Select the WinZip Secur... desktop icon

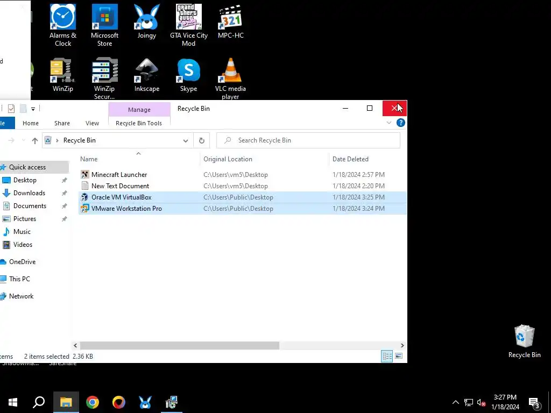pos(104,78)
